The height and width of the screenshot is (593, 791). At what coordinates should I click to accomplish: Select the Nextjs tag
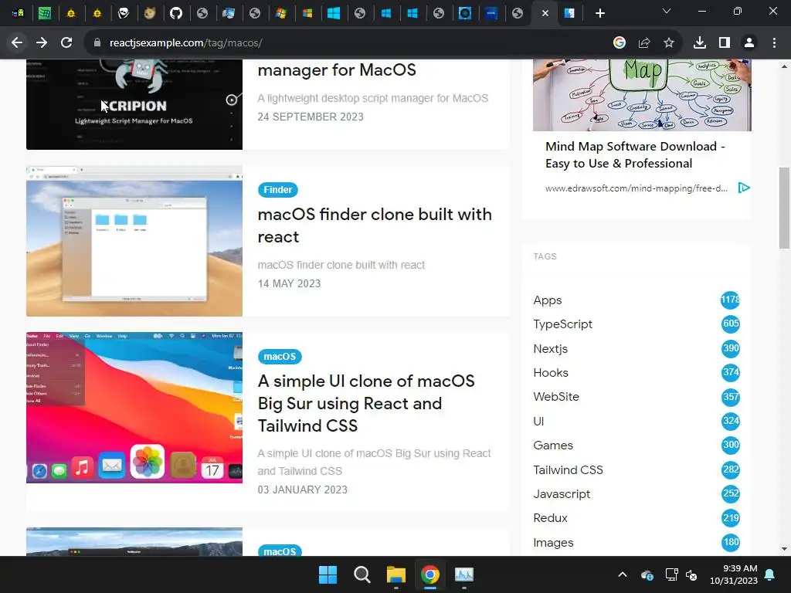point(550,348)
